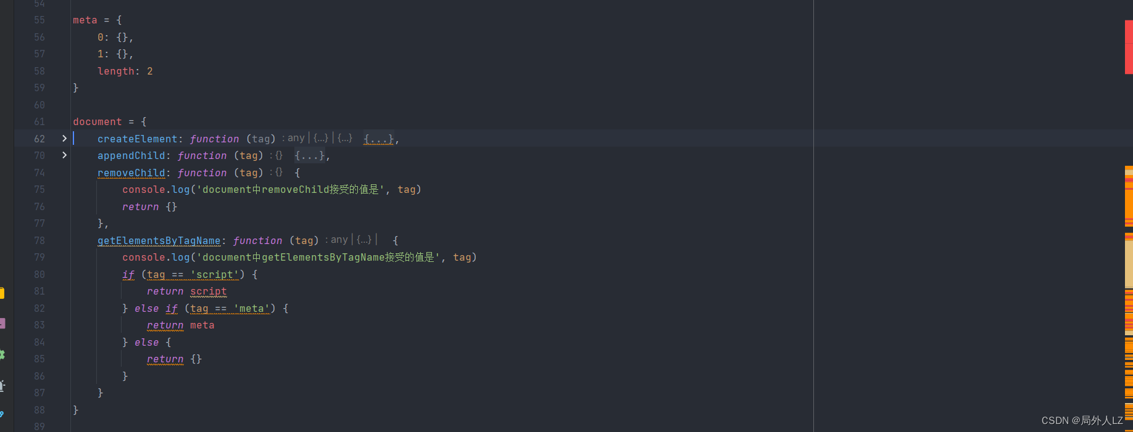
Task: Expand the folded createElement function arrow
Action: tap(64, 139)
